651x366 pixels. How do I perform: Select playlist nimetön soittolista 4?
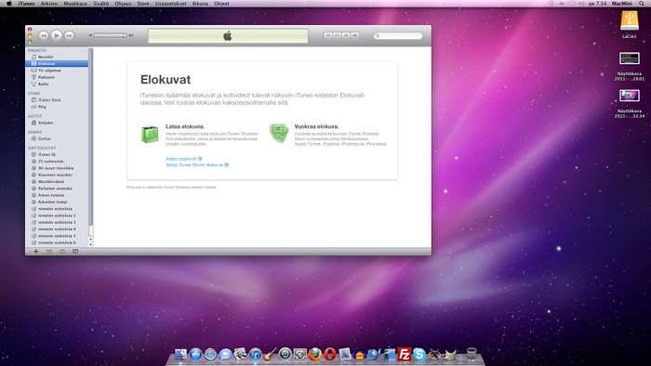point(57,229)
